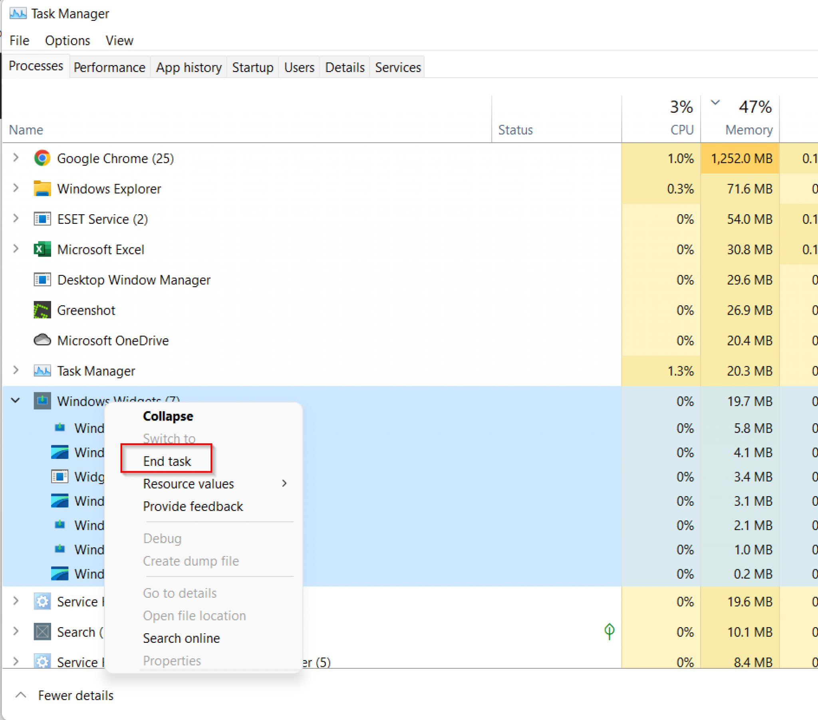Select End task from the context menu

tap(167, 461)
